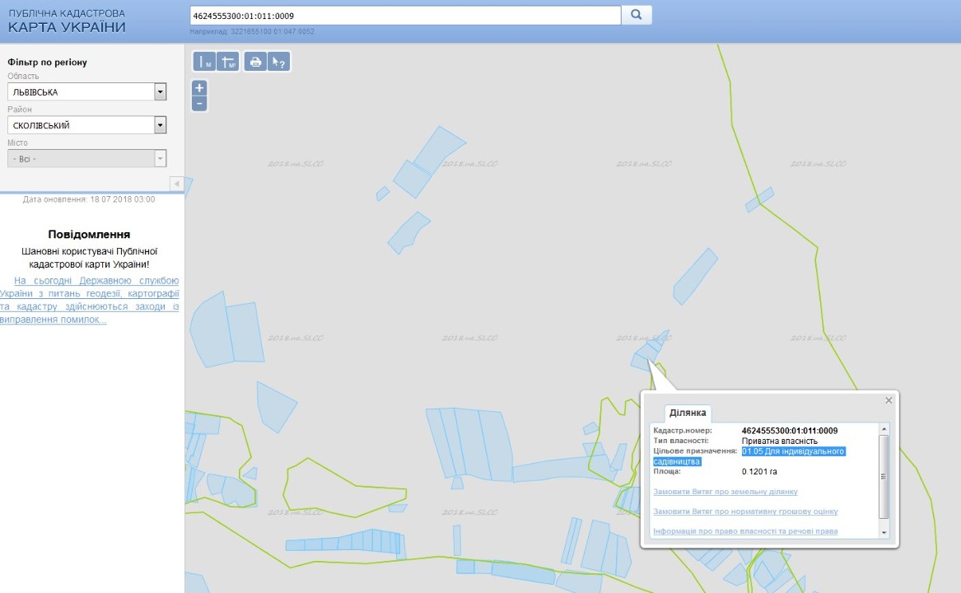Click the magnifier search button
This screenshot has width=961, height=593.
(637, 15)
